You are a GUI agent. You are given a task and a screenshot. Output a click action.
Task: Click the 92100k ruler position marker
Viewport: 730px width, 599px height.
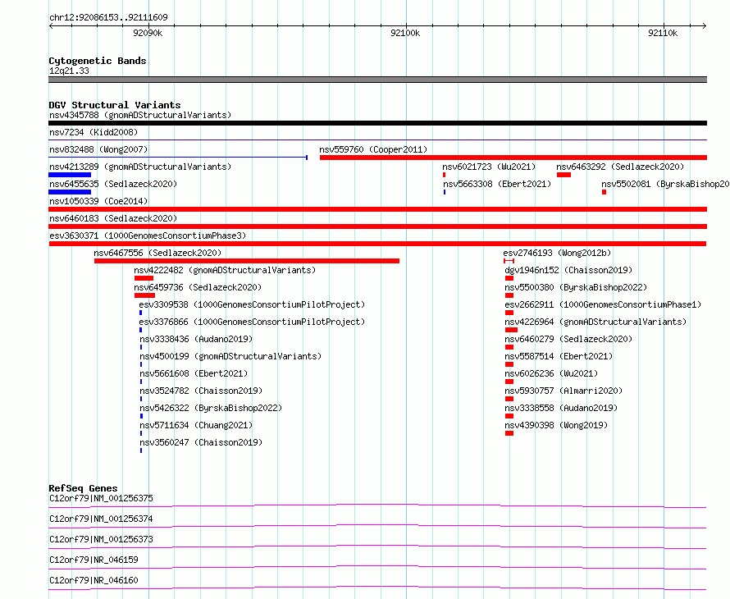(405, 33)
